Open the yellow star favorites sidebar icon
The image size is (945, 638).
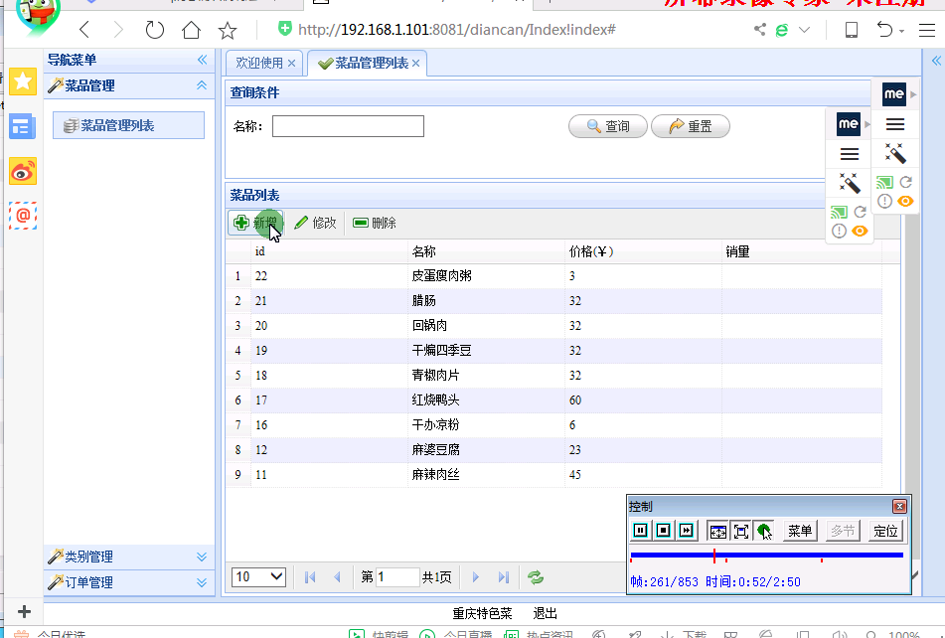(x=23, y=80)
